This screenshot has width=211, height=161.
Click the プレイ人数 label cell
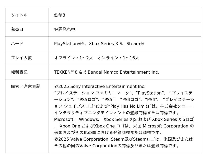(x=21, y=58)
